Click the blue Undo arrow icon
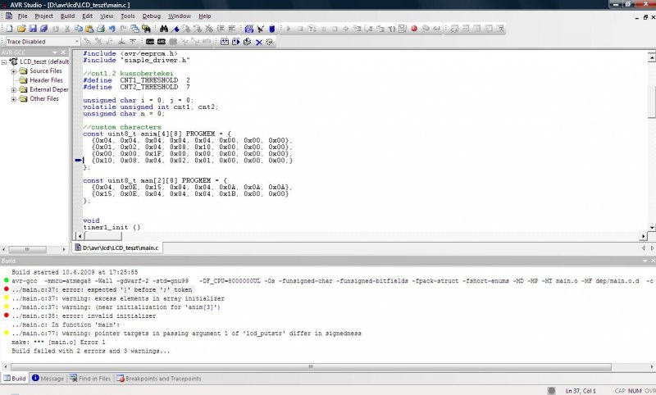The width and height of the screenshot is (656, 395). pyautogui.click(x=112, y=29)
